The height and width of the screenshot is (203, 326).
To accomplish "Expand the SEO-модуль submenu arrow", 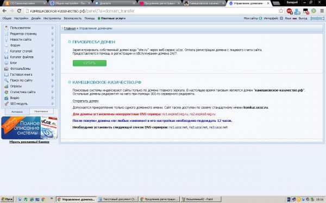I will [52, 103].
